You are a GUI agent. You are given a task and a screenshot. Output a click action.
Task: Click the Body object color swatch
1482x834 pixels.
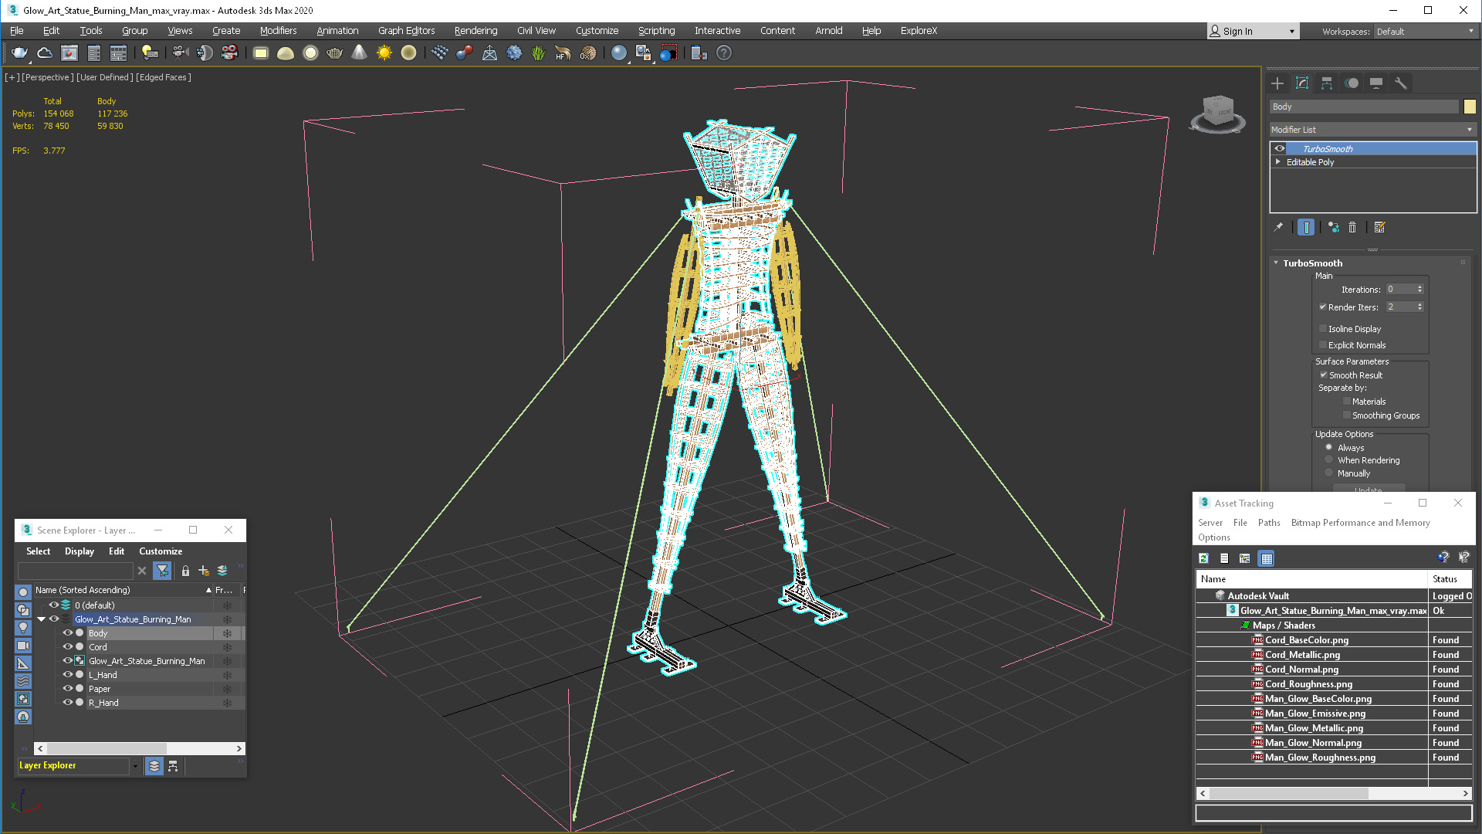(1470, 107)
